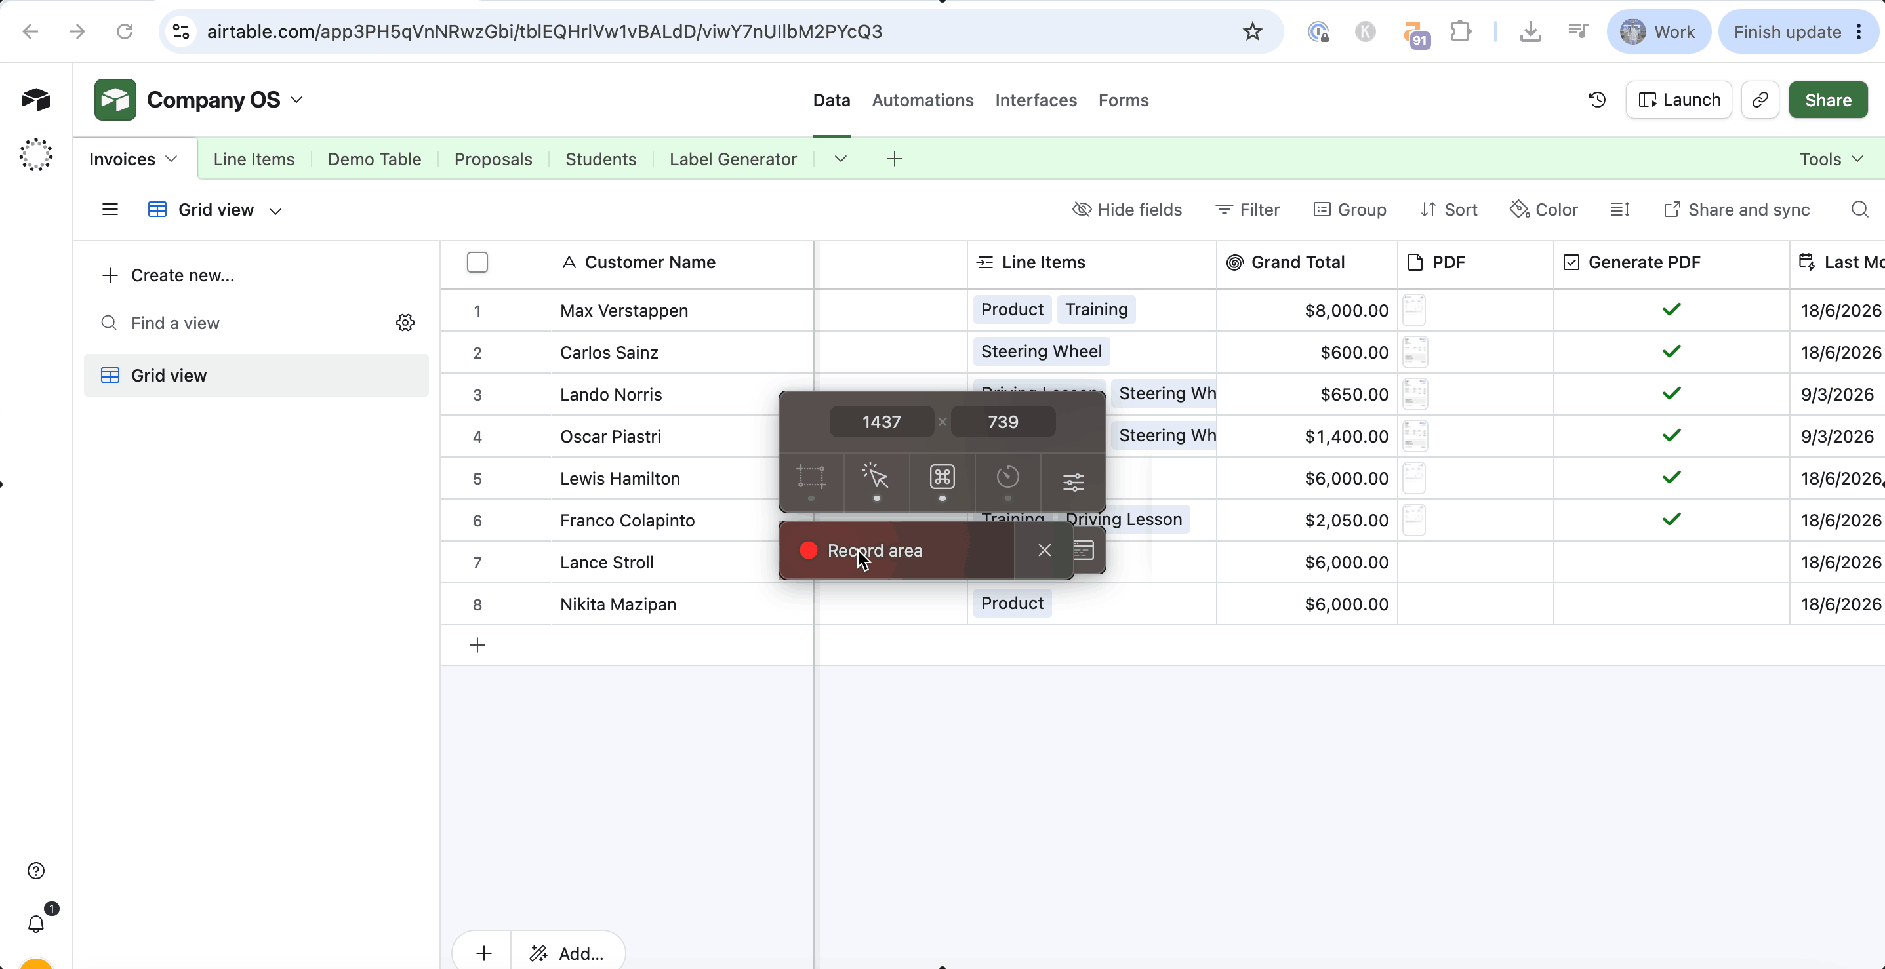Click the recorder width field 1437

click(x=881, y=422)
